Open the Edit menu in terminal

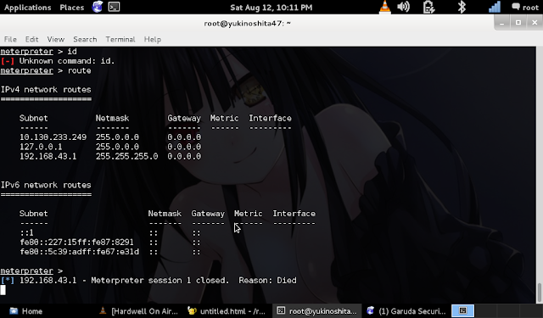(x=31, y=40)
